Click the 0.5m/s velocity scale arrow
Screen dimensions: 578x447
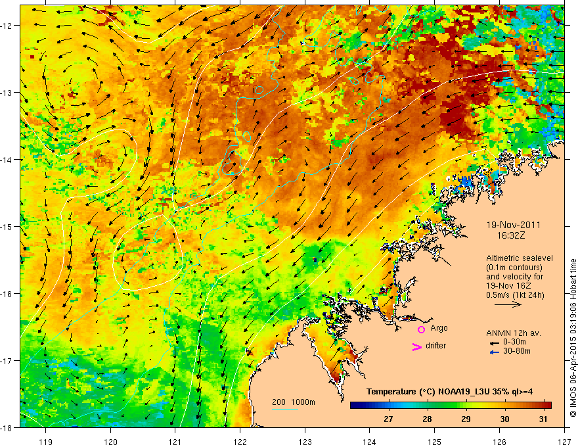(508, 304)
